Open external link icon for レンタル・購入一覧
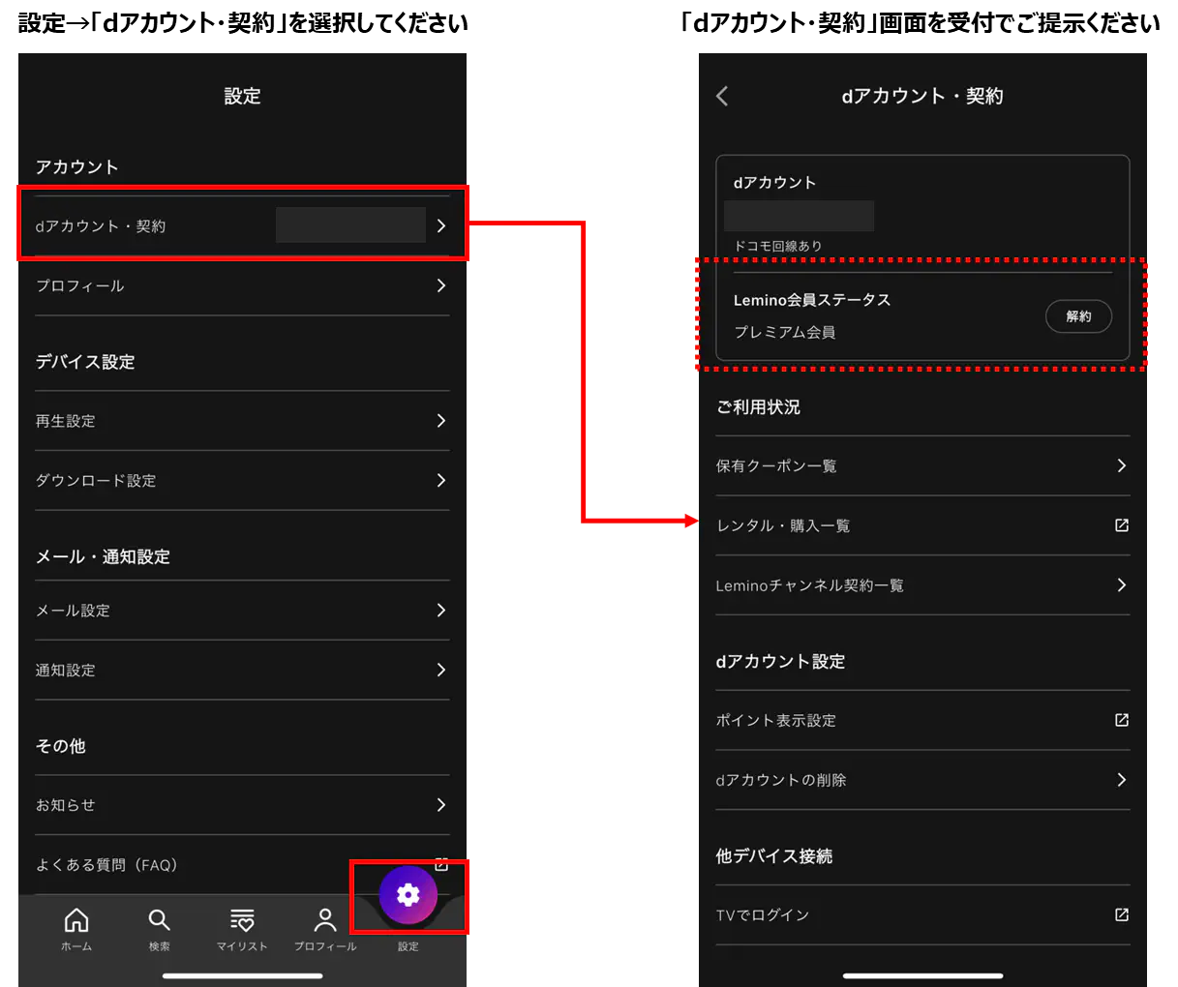The image size is (1178, 987). point(1122,525)
